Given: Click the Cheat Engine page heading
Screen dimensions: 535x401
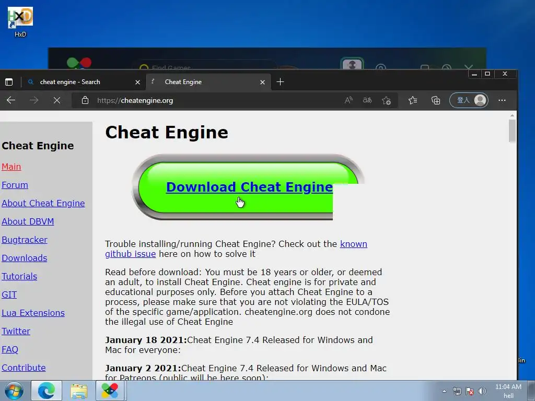Looking at the screenshot, I should [x=167, y=132].
